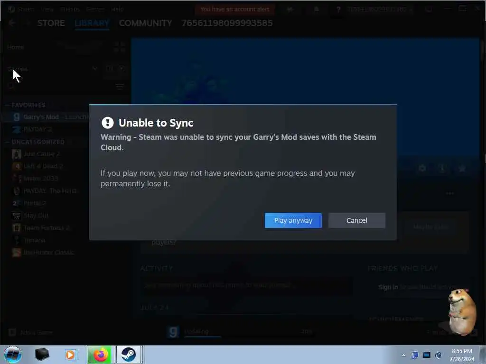
Task: Switch to the COMMUNITY tab
Action: 145,23
